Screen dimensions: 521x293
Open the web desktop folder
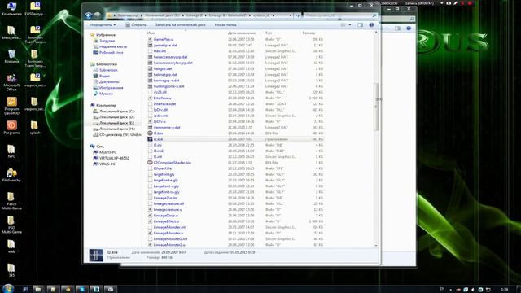coord(11,246)
